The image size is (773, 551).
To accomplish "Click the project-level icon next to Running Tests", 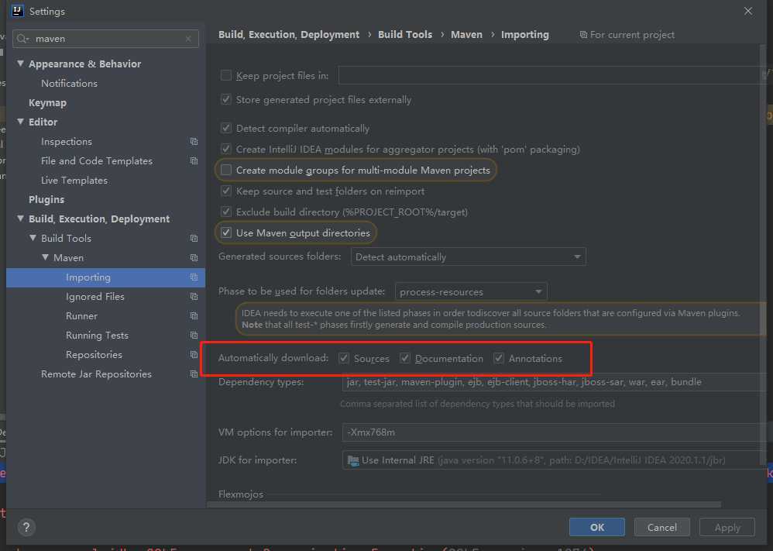I will 194,336.
